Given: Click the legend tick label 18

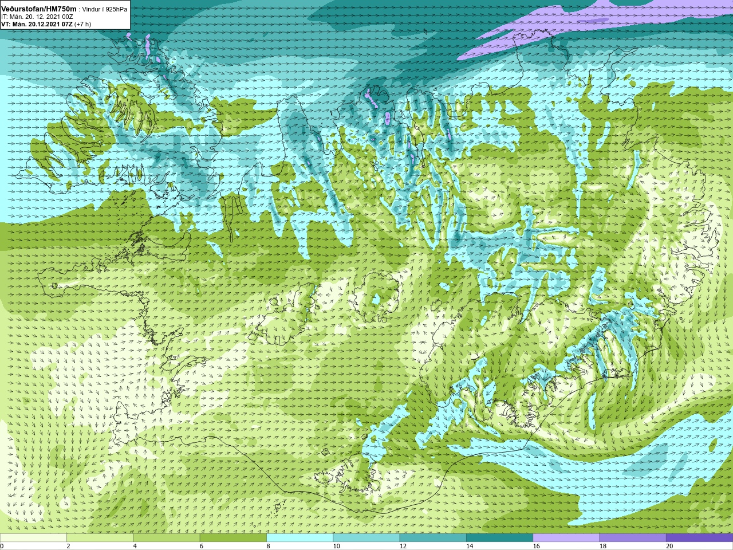Looking at the screenshot, I should (x=603, y=546).
